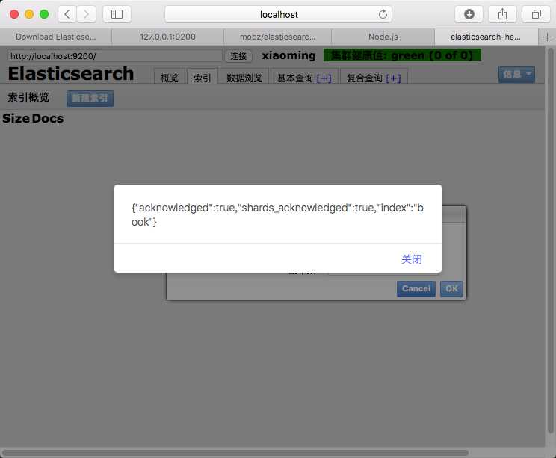This screenshot has height=458, width=556.
Task: Switch to Download Elasticsearch tab
Action: [x=55, y=37]
